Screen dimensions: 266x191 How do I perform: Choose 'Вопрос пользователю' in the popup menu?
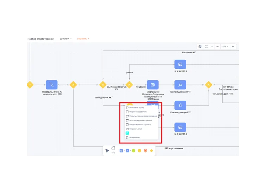136,112
